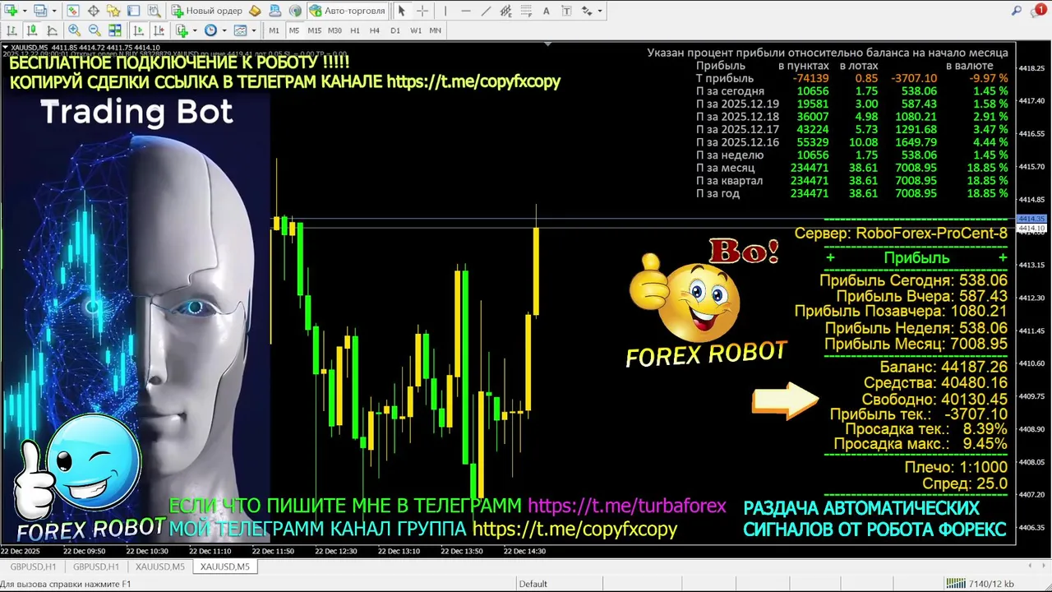Image resolution: width=1052 pixels, height=592 pixels.
Task: Open a new chart window
Action: pyautogui.click(x=11, y=11)
